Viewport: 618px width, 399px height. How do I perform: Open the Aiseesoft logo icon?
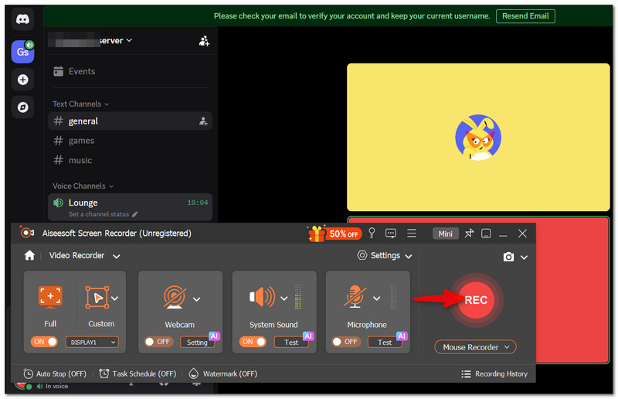pos(27,233)
